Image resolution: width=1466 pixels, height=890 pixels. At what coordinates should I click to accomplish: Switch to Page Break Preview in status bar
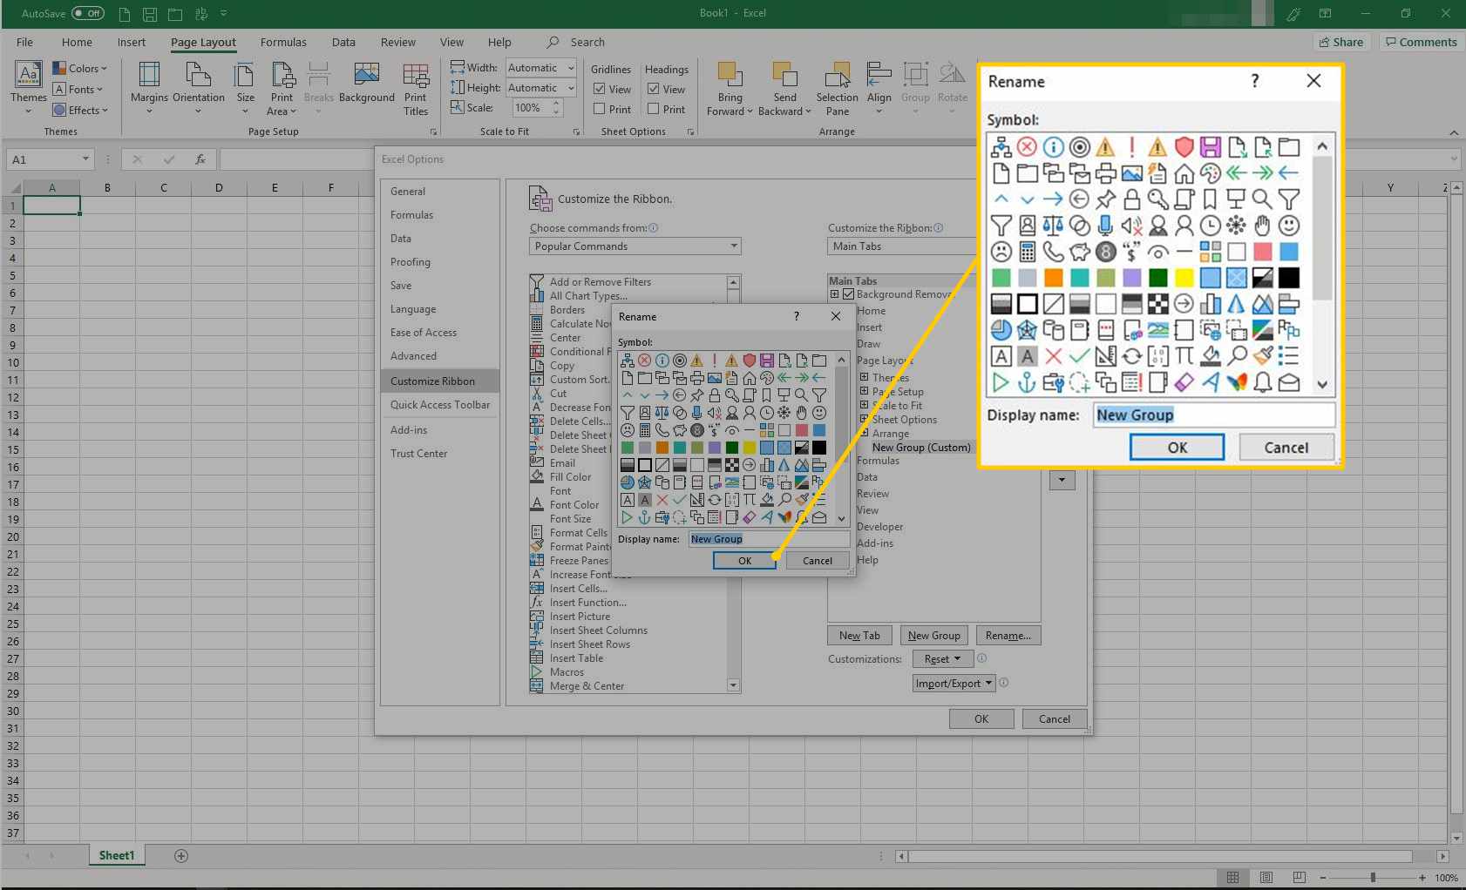1300,878
